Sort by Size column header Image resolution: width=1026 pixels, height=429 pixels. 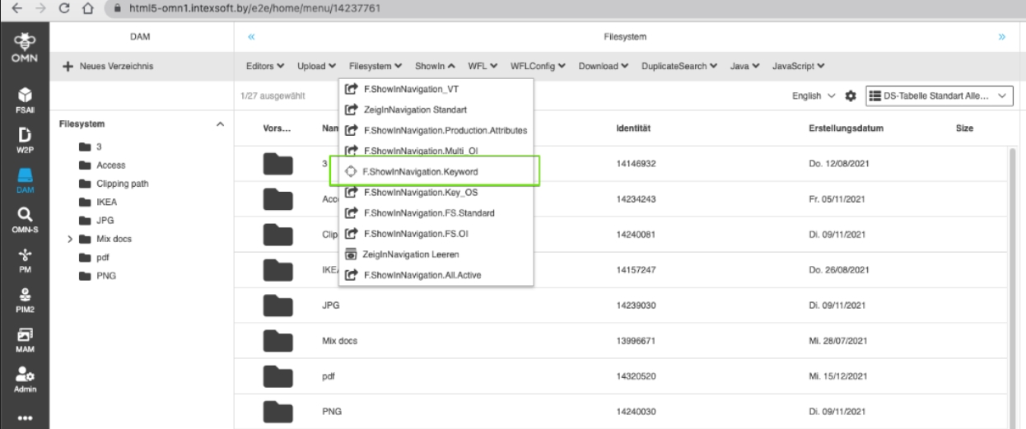pos(965,129)
